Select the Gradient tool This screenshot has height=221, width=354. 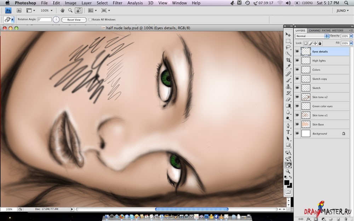tap(288, 105)
